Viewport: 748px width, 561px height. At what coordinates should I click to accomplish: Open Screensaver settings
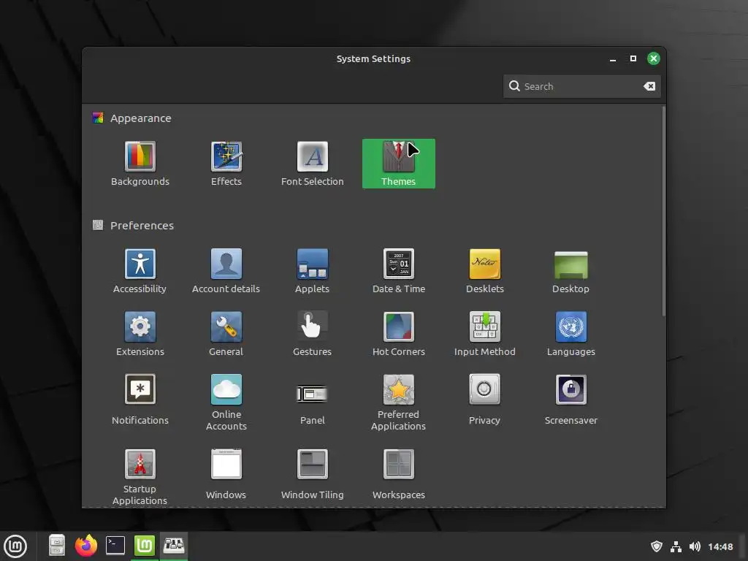pos(570,400)
